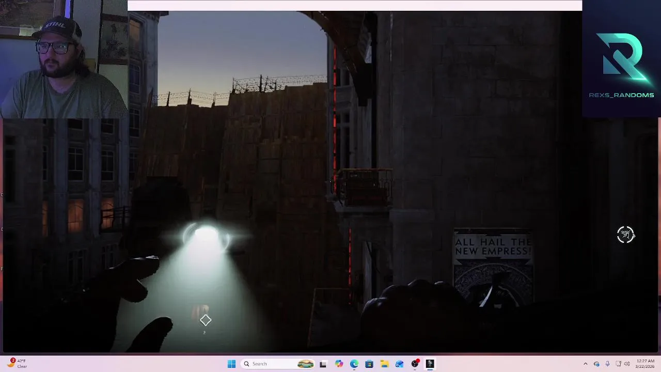Screen dimensions: 661x372
Task: Open Task View from the taskbar
Action: [x=323, y=364]
